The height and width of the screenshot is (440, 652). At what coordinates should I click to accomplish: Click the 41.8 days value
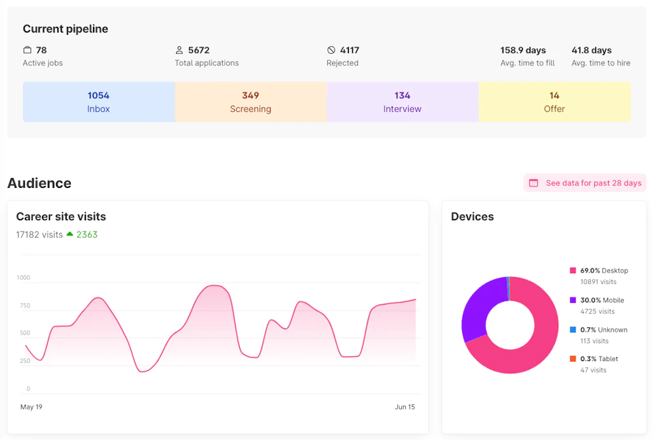tap(592, 50)
